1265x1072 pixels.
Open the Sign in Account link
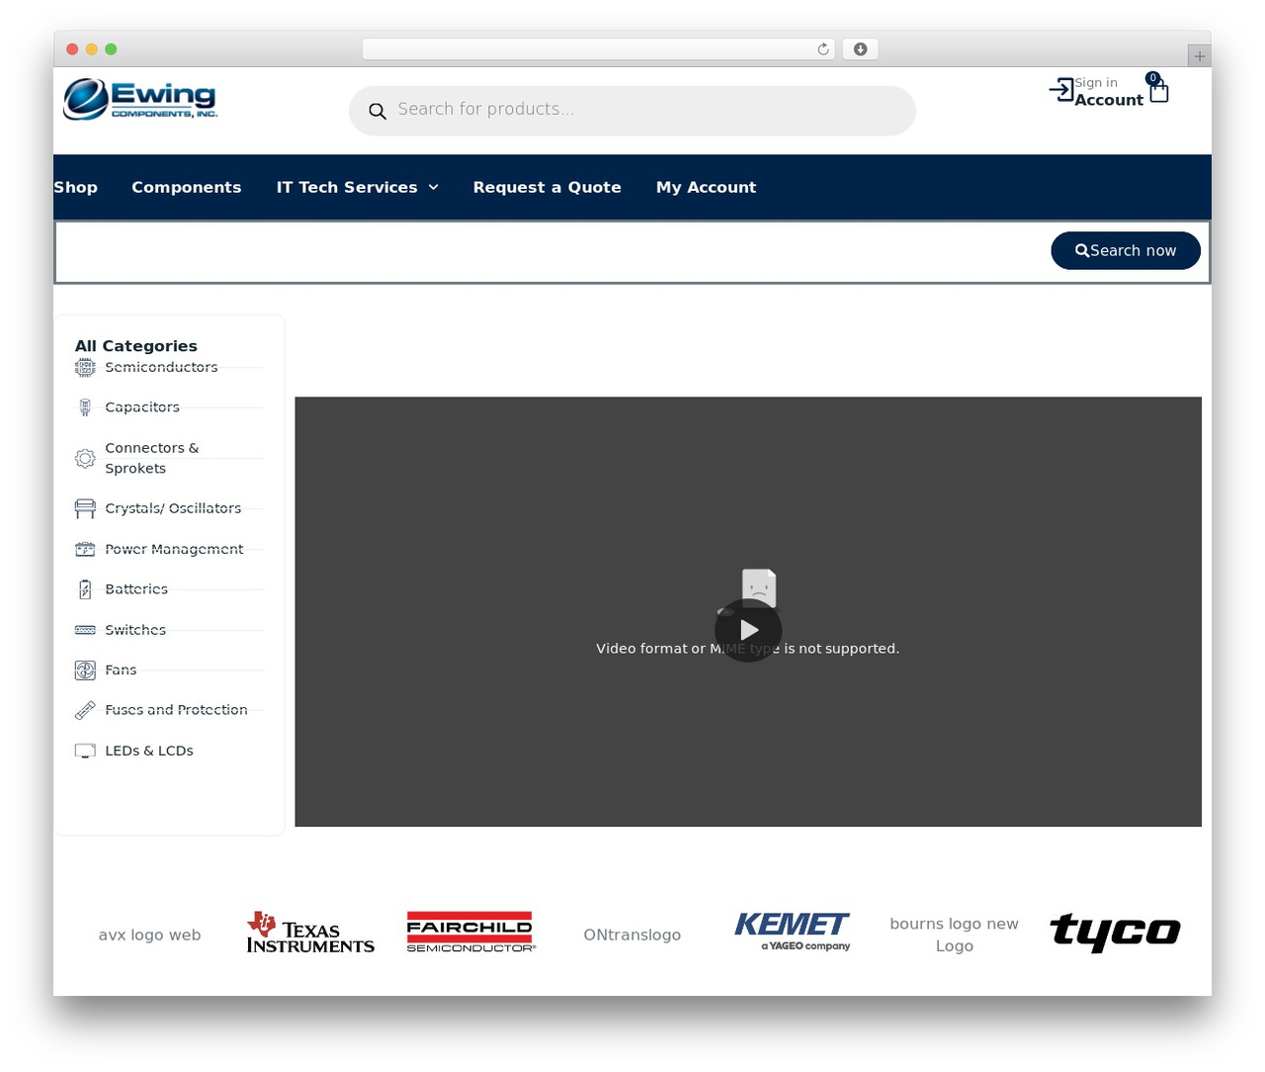click(1109, 92)
